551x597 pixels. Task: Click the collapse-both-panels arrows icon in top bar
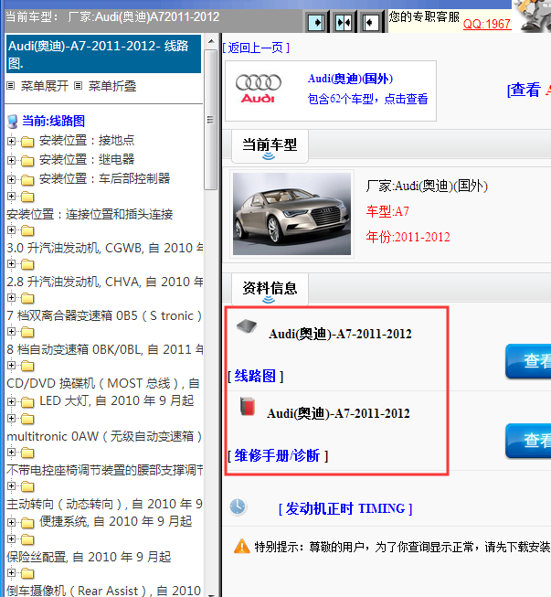point(344,23)
